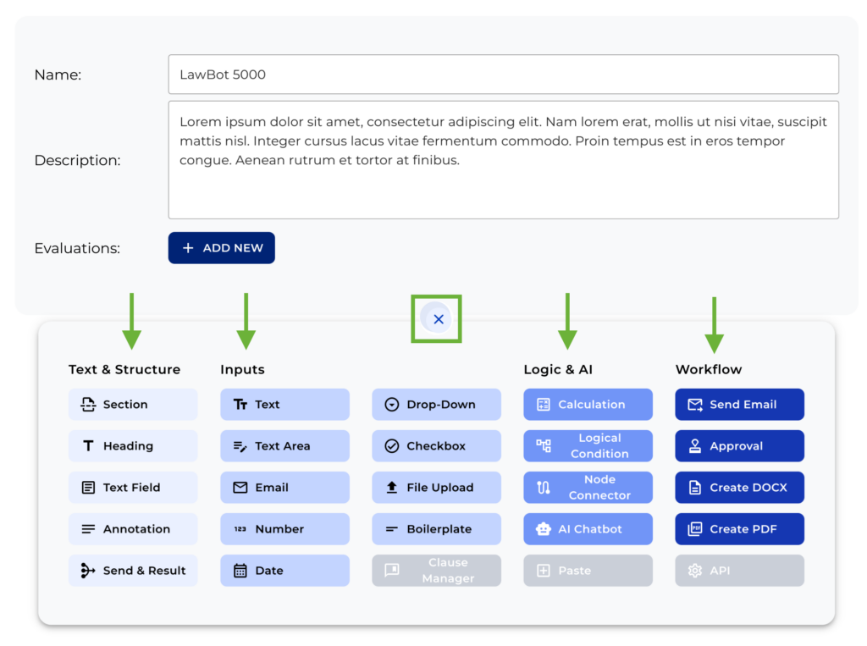This screenshot has height=646, width=867.
Task: Select the Create PDF workflow action
Action: coord(739,528)
